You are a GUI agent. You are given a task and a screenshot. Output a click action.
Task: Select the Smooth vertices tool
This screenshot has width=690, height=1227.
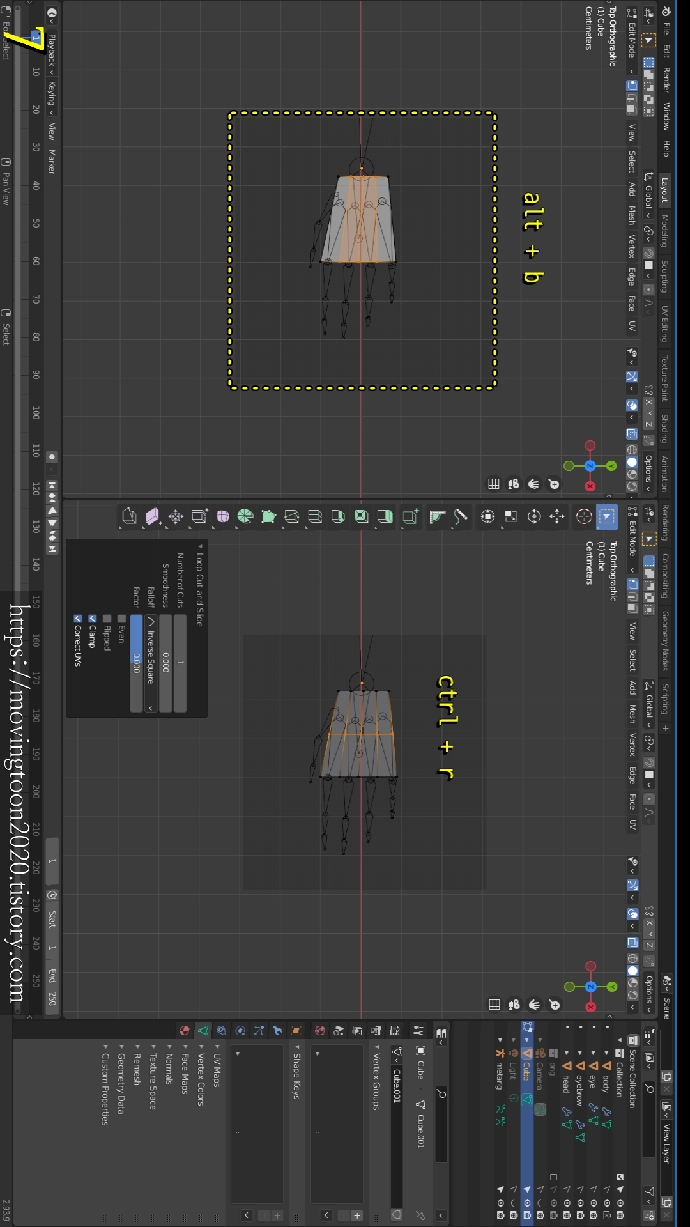tap(222, 517)
